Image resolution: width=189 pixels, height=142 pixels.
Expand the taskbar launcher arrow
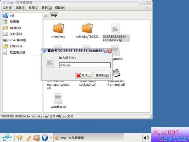pos(51,138)
